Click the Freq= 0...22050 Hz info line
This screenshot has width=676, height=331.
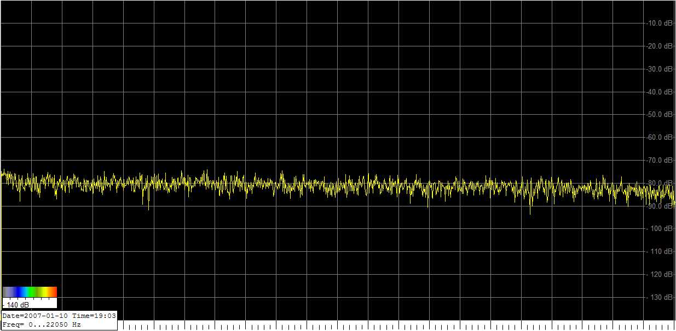42,324
